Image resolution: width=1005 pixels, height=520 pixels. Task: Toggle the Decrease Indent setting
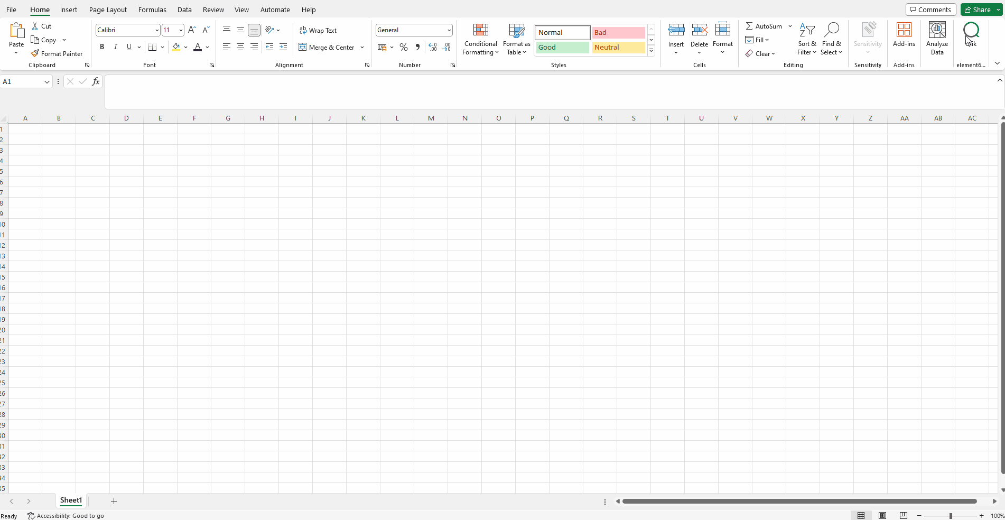pyautogui.click(x=269, y=47)
